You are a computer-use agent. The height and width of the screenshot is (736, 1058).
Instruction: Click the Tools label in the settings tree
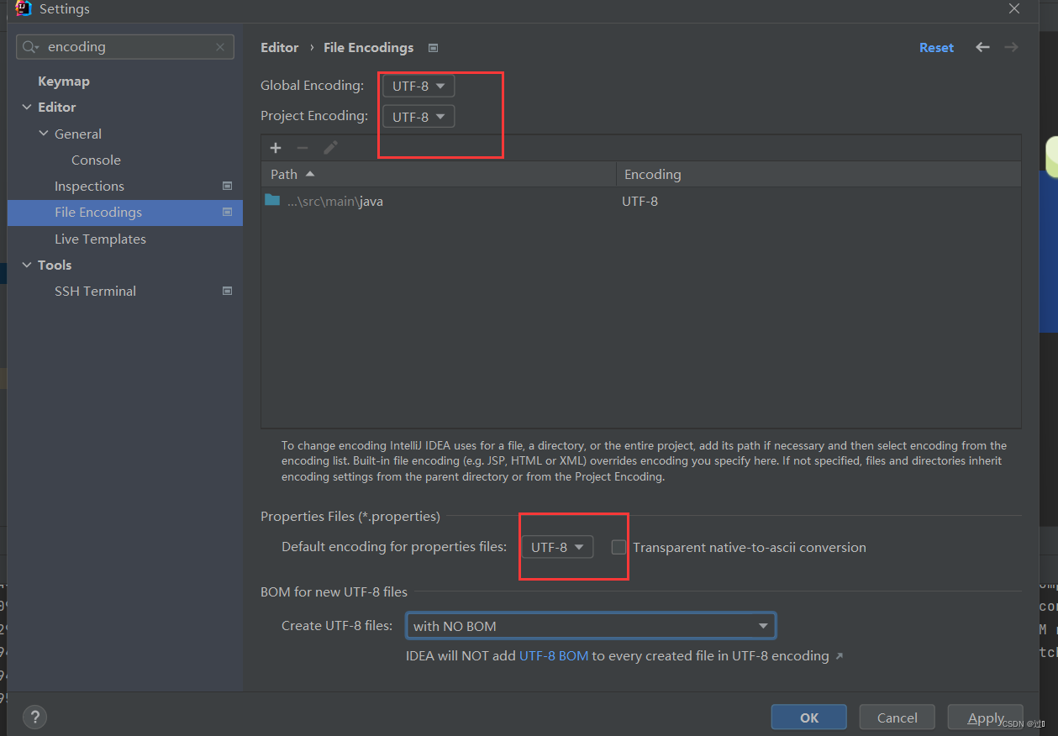point(55,265)
